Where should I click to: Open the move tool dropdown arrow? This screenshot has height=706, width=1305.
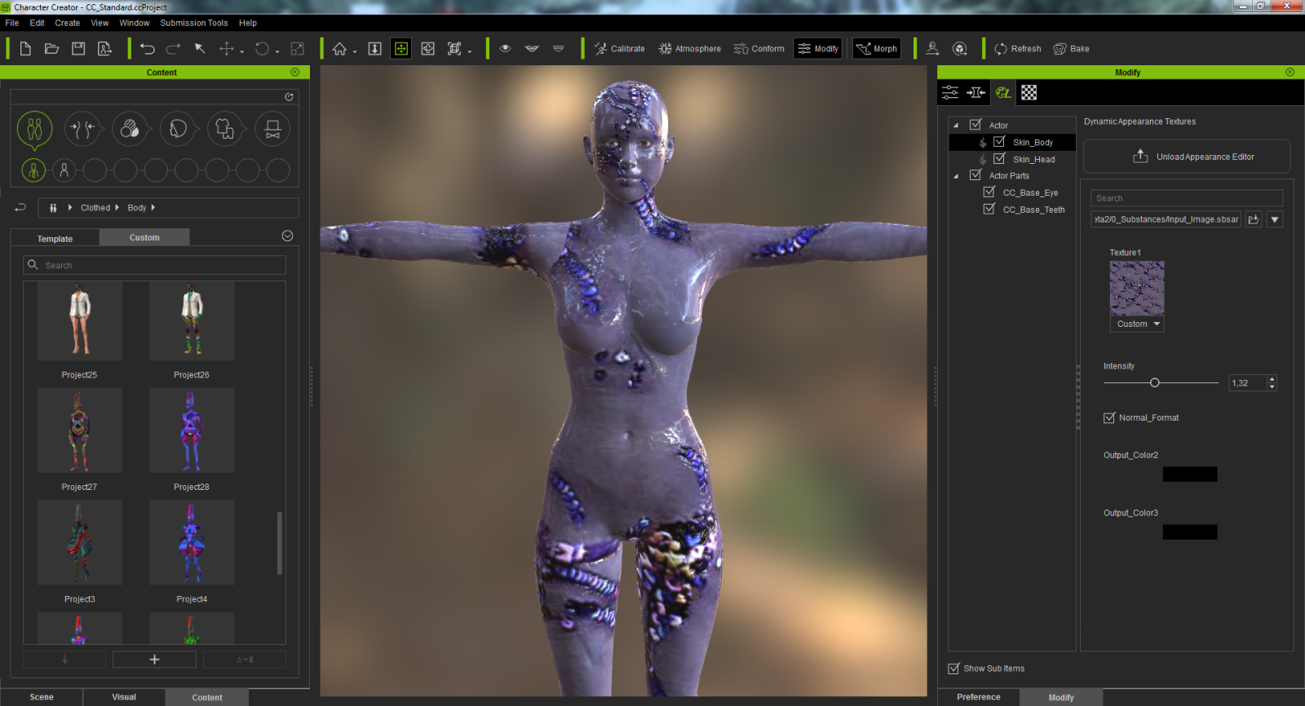[241, 51]
